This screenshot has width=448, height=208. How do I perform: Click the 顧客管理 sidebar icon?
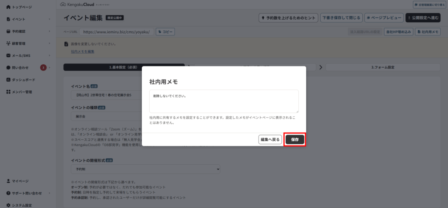8,43
